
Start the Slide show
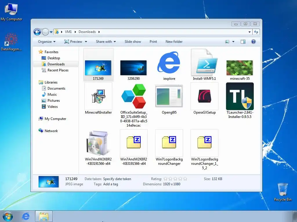point(133,42)
